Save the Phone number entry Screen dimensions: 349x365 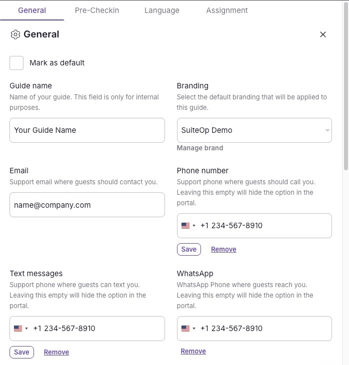click(189, 249)
